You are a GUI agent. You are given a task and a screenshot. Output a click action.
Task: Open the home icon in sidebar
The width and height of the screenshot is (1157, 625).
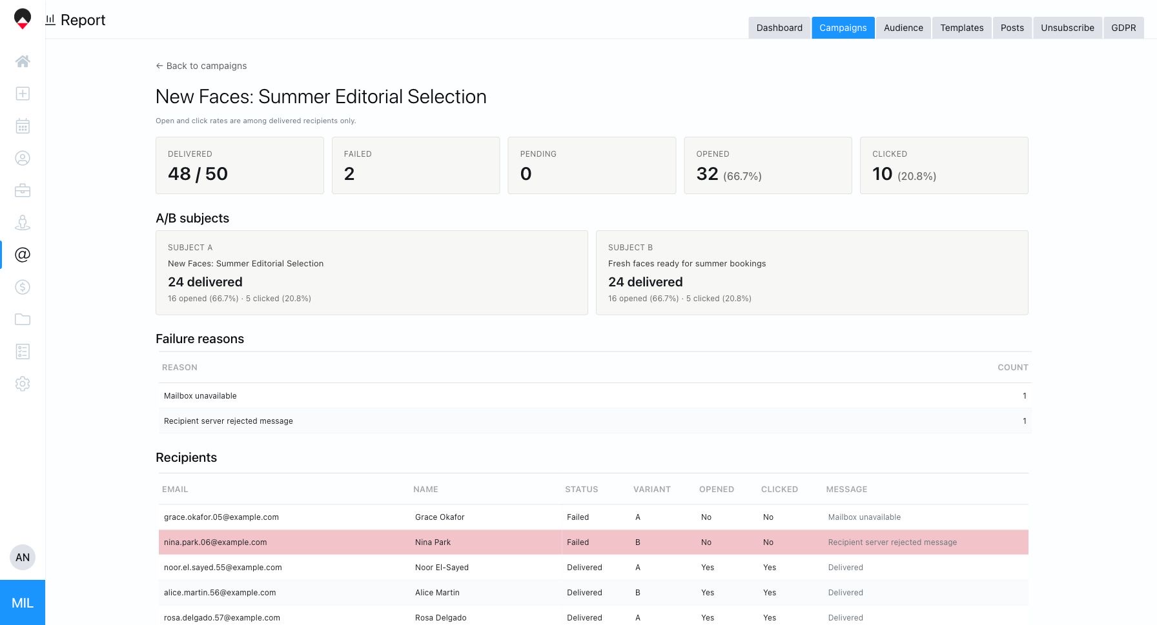click(x=23, y=61)
